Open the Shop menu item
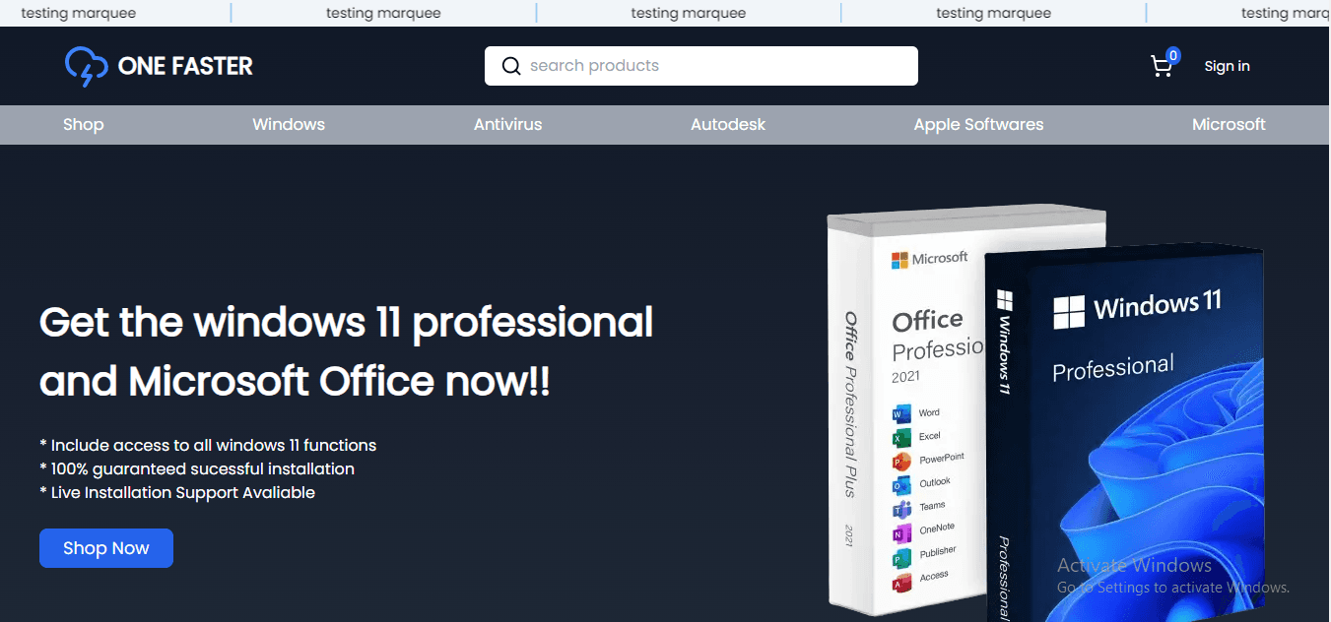Viewport: 1331px width, 622px height. [x=84, y=124]
